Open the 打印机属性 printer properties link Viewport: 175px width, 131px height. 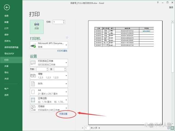pyautogui.click(x=62, y=51)
